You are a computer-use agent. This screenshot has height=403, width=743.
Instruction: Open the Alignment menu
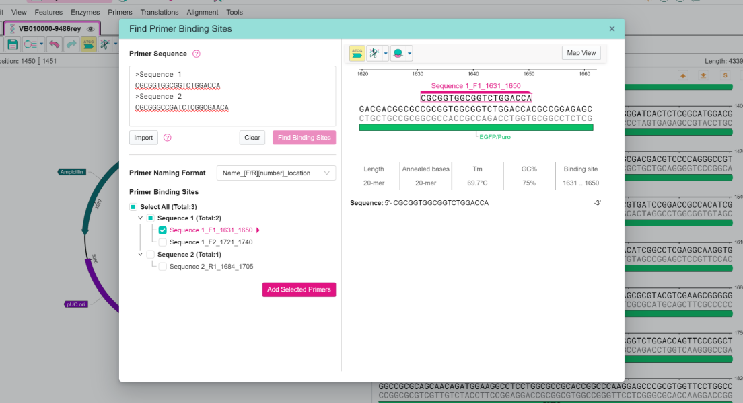click(x=203, y=12)
